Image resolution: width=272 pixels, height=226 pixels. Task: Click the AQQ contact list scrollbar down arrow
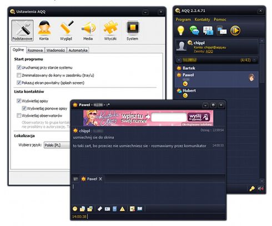pyautogui.click(x=262, y=180)
